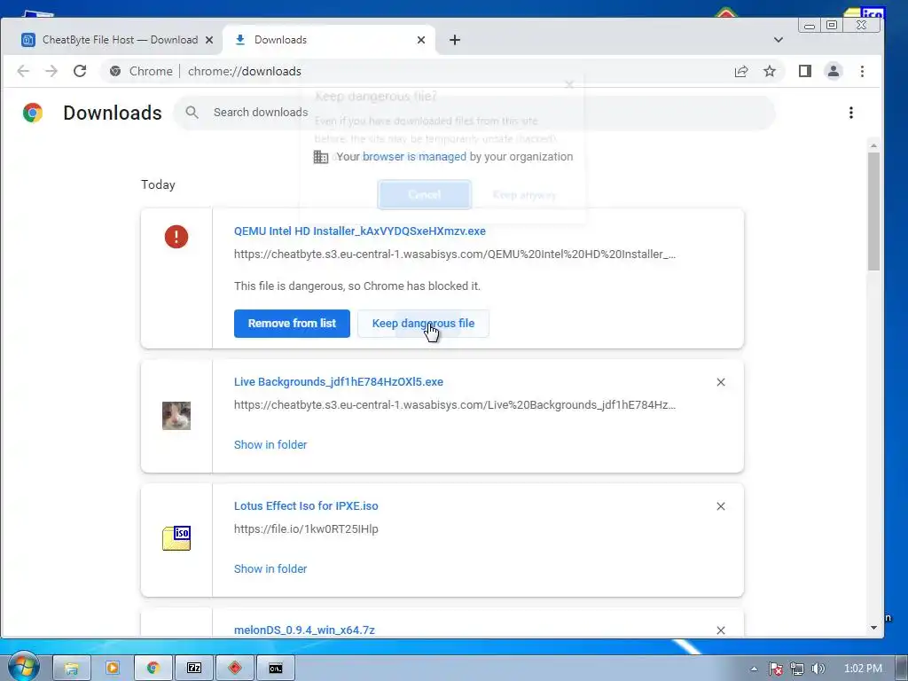
Task: Open the browser is managed link
Action: point(414,156)
